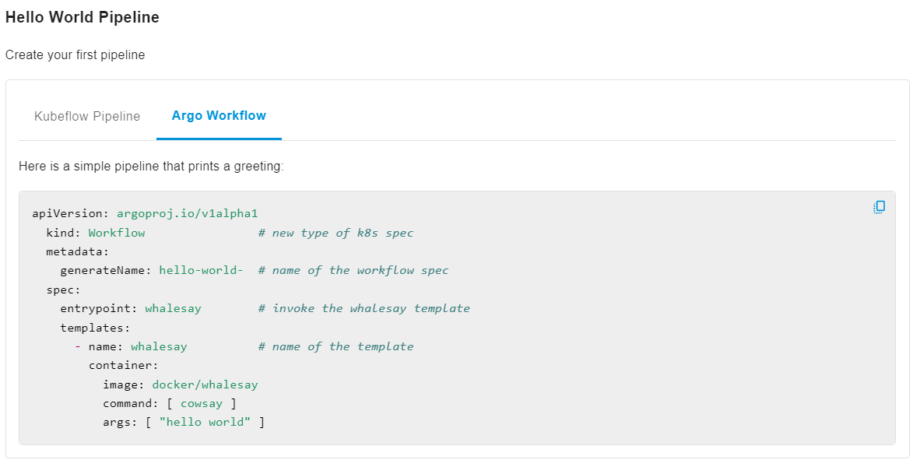Switch to the Kubeflow Pipeline tab
This screenshot has height=467, width=920.
point(87,117)
